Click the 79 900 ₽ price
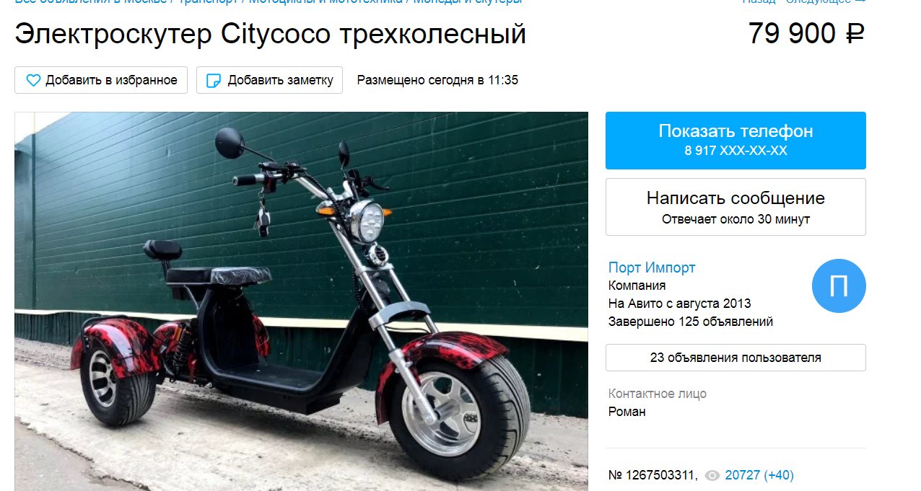Screen dimensions: 921x491 pos(806,34)
